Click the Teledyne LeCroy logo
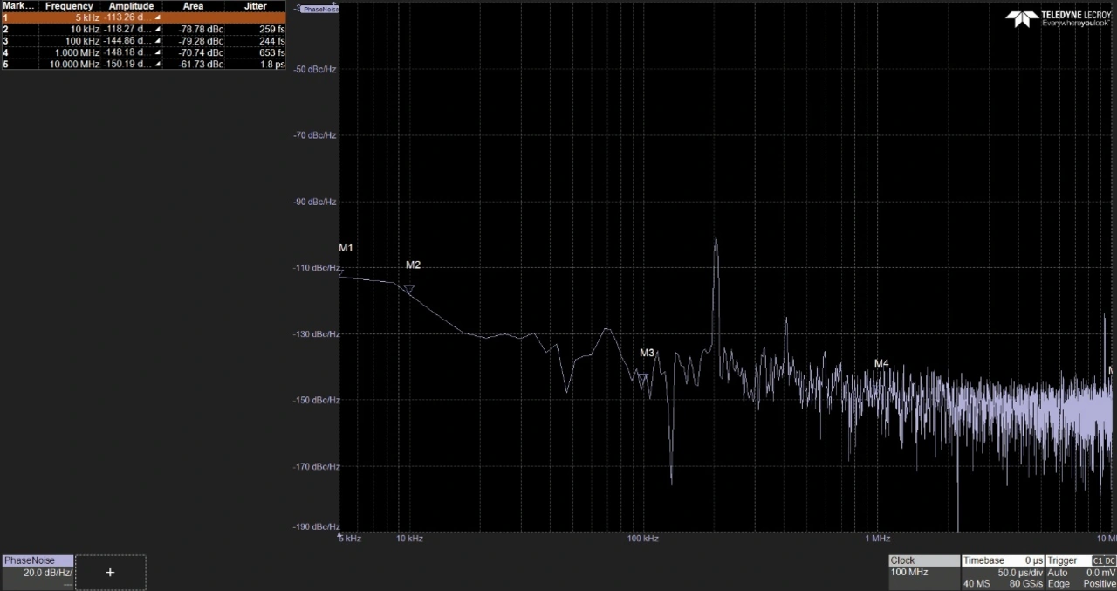The height and width of the screenshot is (591, 1117). [1058, 17]
